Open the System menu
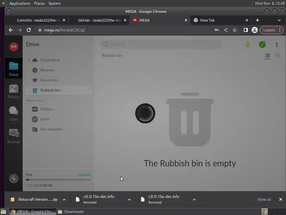286x215 pixels. 54,3
